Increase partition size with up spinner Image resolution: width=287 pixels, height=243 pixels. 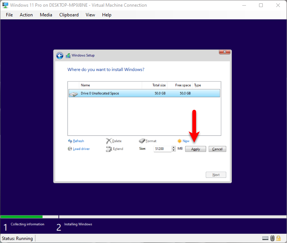(x=174, y=147)
